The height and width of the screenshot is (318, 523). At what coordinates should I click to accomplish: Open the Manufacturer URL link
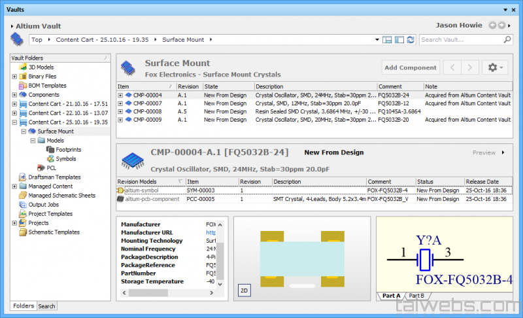click(211, 232)
